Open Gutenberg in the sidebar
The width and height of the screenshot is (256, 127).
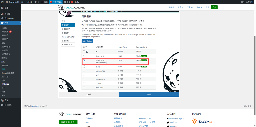tap(10, 18)
